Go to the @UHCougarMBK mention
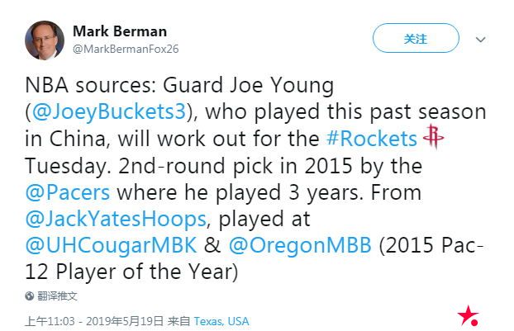 coord(111,246)
